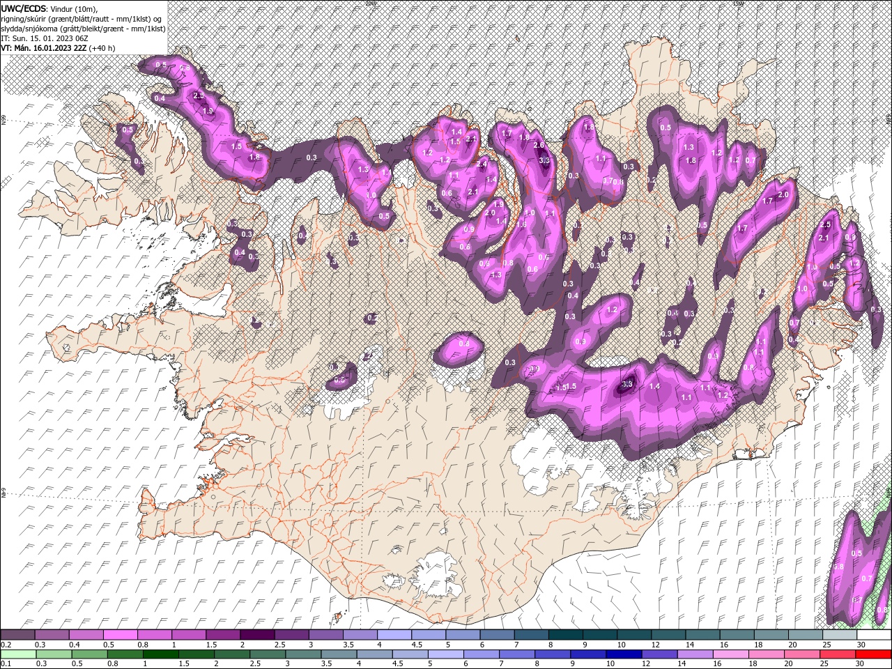Select the 'slydda/snjókoma' legend description line
Viewport: 892px width, 669px height.
coord(83,28)
